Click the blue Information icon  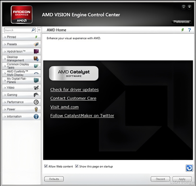36,117
